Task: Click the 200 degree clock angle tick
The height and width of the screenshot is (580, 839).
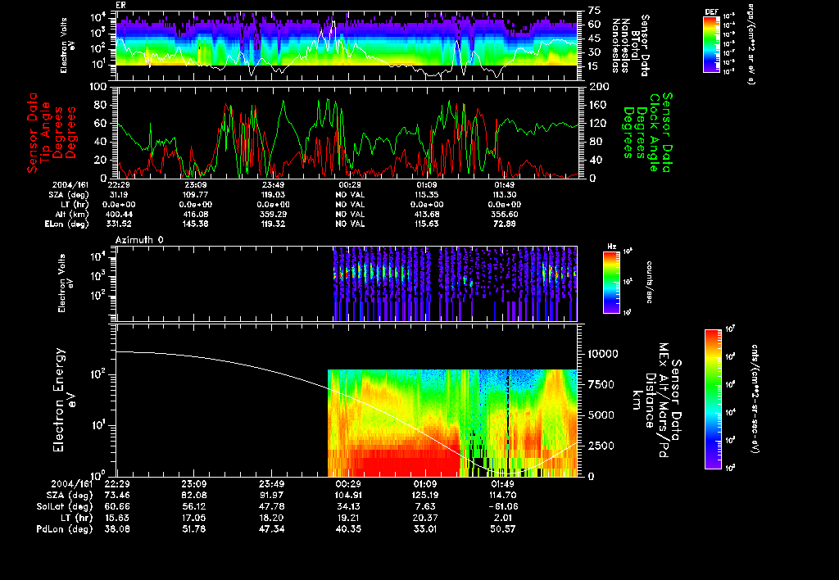Action: coord(599,87)
